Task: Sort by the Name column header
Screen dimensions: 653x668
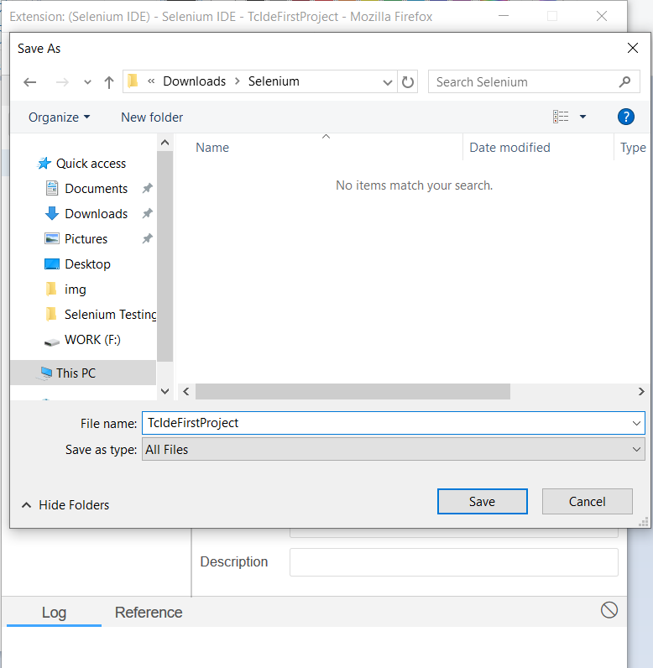Action: point(212,148)
